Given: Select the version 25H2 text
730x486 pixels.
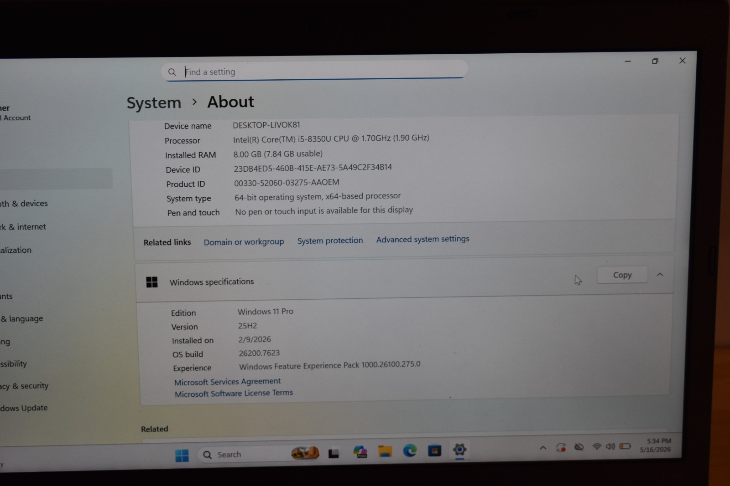Looking at the screenshot, I should 247,326.
